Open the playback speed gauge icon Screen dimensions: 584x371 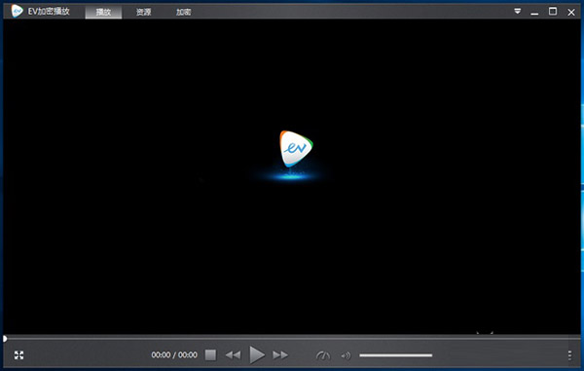pyautogui.click(x=323, y=355)
